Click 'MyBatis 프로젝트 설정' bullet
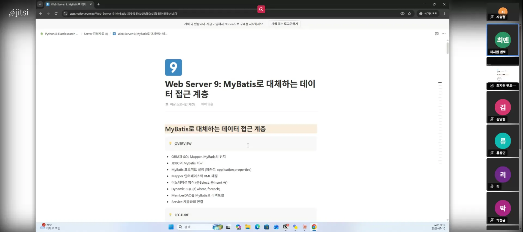Screen dimensions: 523x232 [x=211, y=170]
